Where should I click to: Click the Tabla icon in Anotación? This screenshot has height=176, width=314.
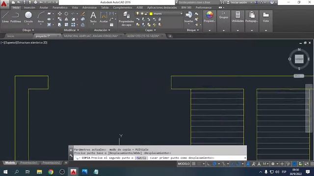click(x=111, y=25)
